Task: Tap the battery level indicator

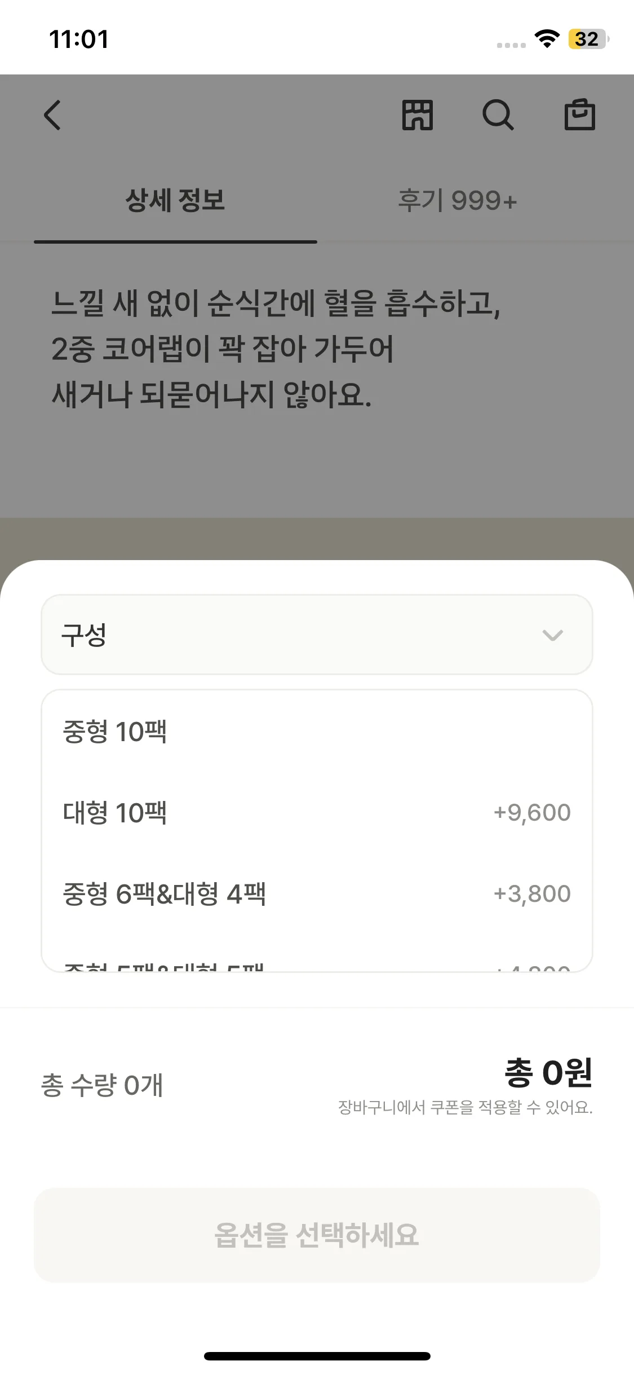Action: (588, 39)
